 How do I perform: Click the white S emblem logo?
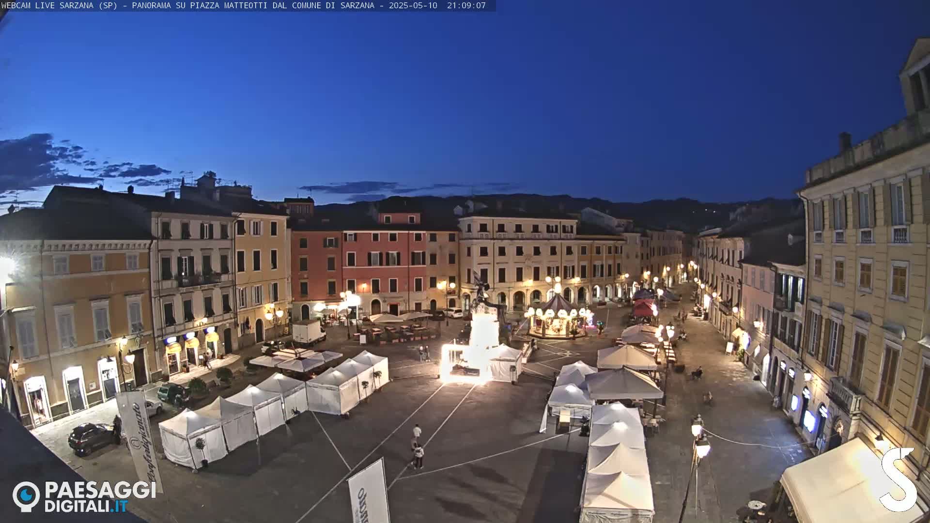coord(899,479)
